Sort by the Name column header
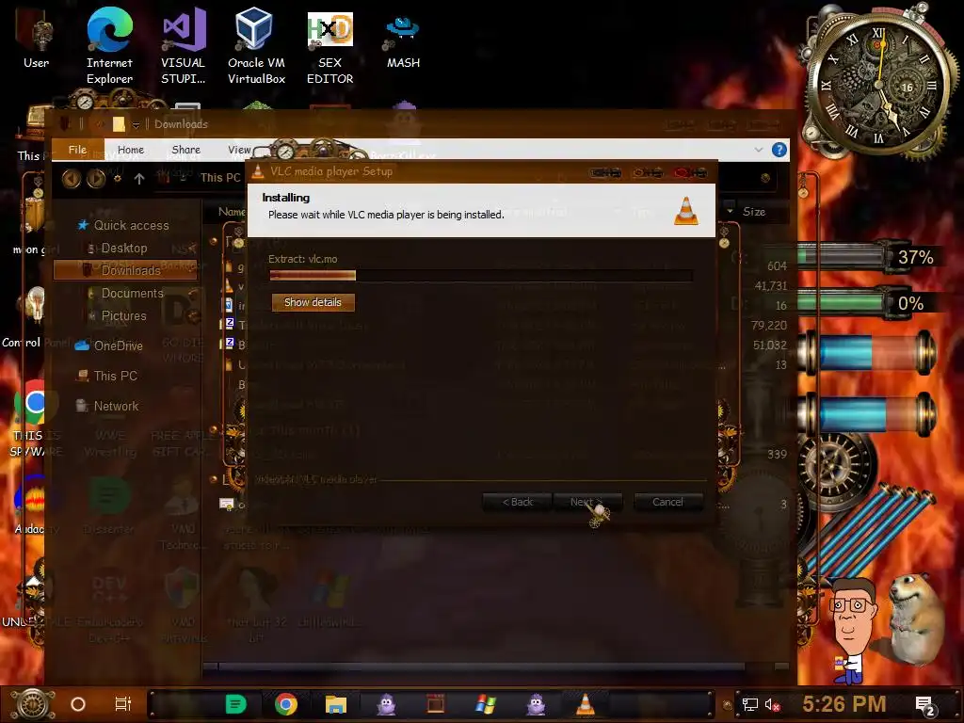The image size is (964, 723). 232,212
